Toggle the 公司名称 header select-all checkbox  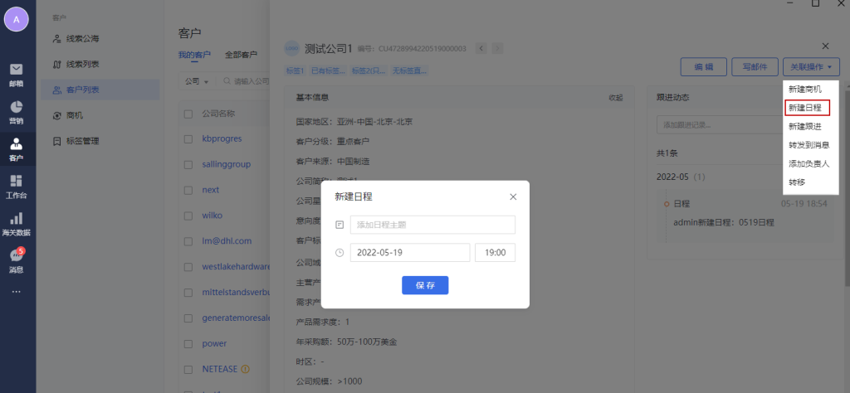(188, 114)
